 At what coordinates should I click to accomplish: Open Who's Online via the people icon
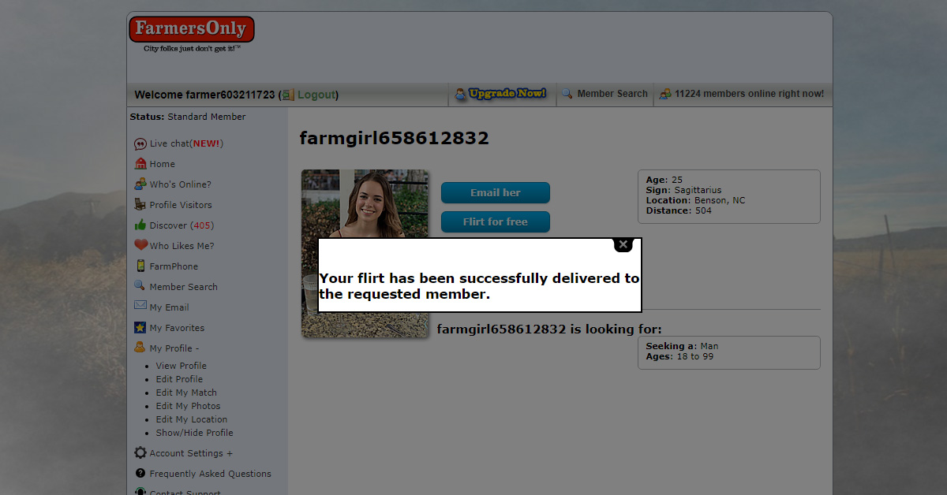click(x=140, y=184)
